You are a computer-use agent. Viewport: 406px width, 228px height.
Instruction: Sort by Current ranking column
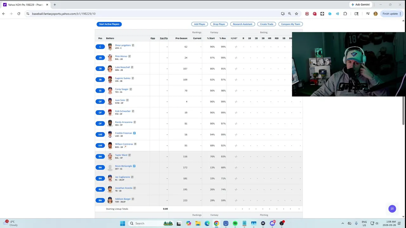click(197, 38)
